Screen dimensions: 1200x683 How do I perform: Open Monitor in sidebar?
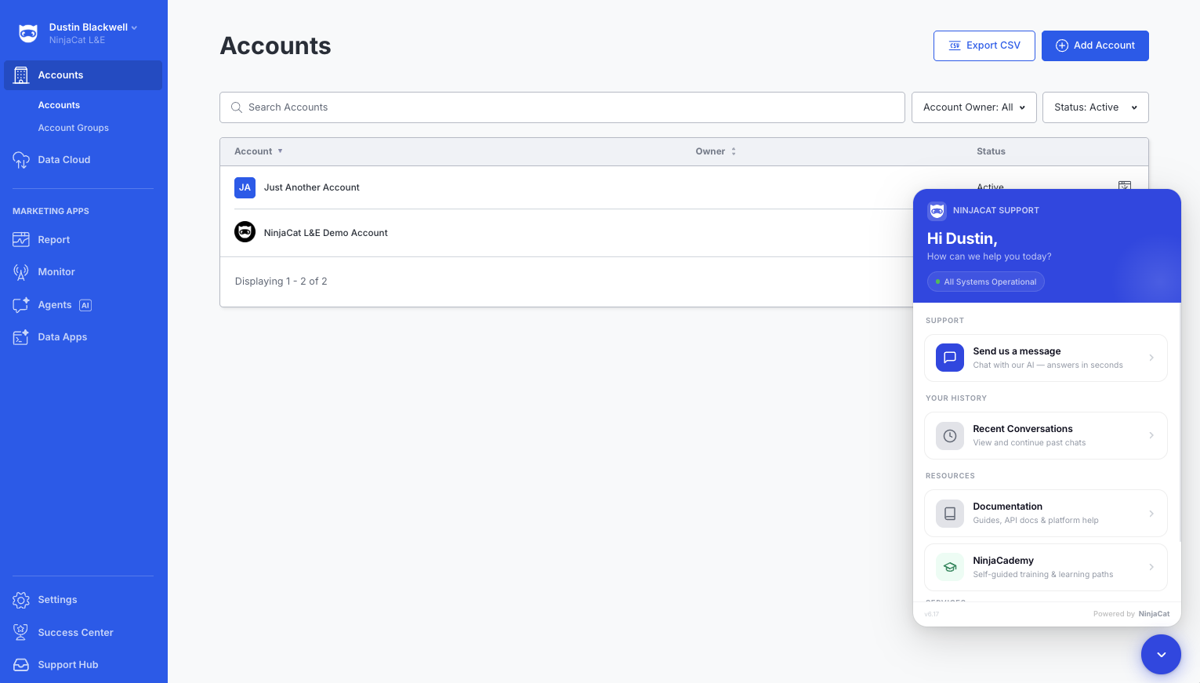point(56,272)
